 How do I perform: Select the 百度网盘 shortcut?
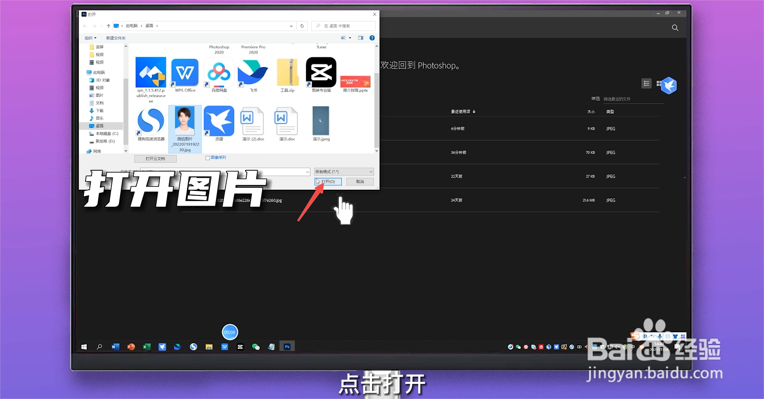[x=219, y=76]
